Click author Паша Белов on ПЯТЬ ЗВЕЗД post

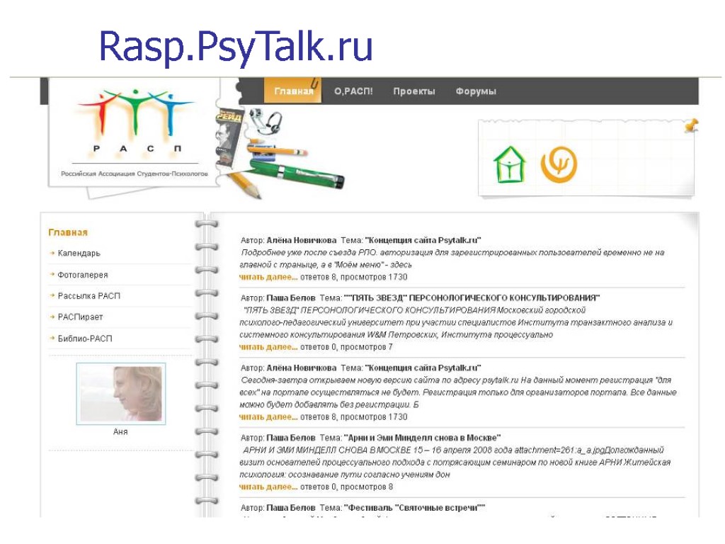(x=291, y=297)
